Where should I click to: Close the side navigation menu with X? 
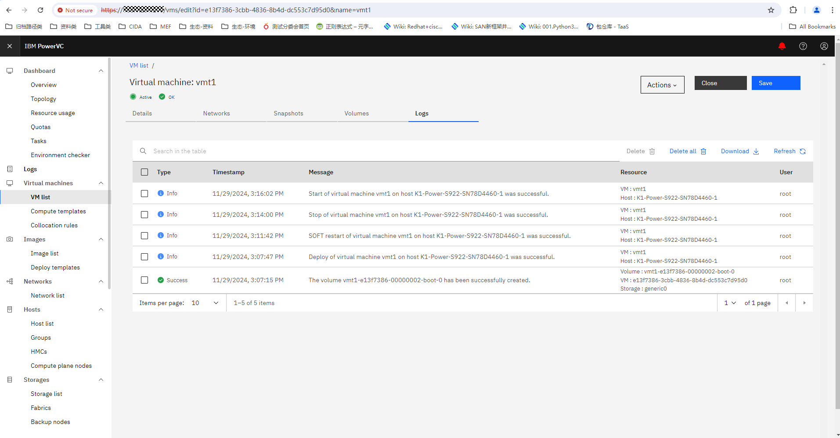pos(10,46)
